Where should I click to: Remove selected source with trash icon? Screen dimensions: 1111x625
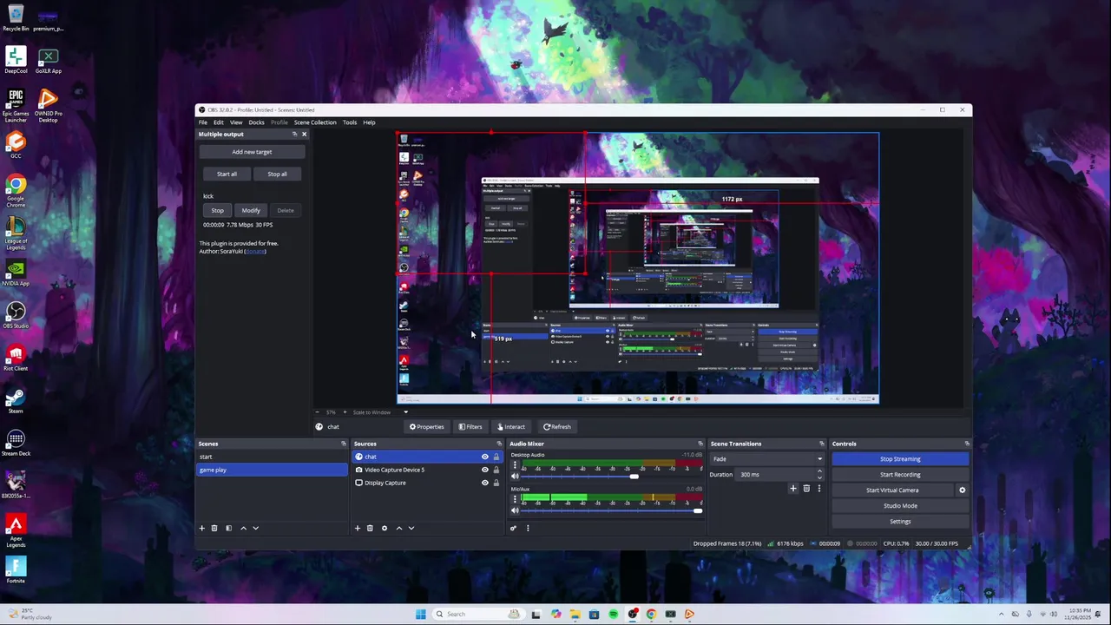pos(370,528)
